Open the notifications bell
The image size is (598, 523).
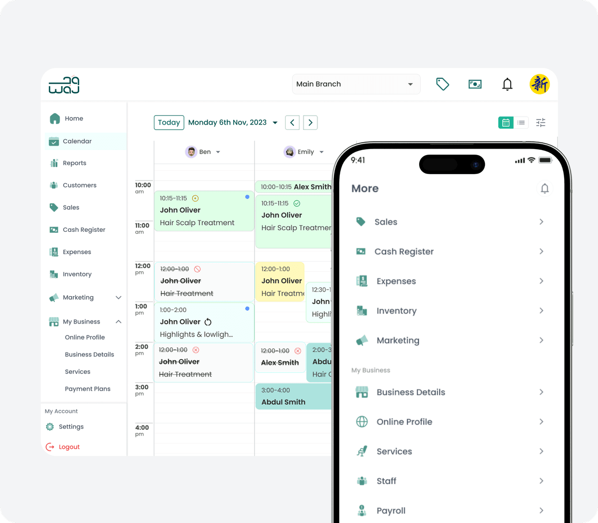[x=507, y=84]
